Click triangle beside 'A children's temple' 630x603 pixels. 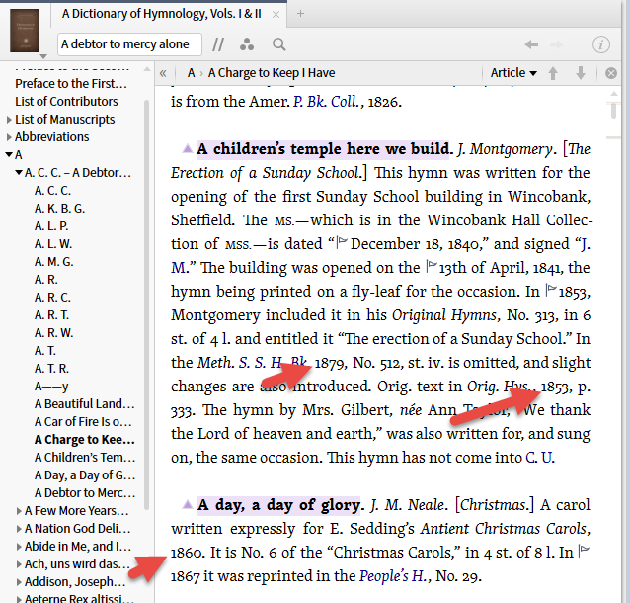tap(188, 148)
